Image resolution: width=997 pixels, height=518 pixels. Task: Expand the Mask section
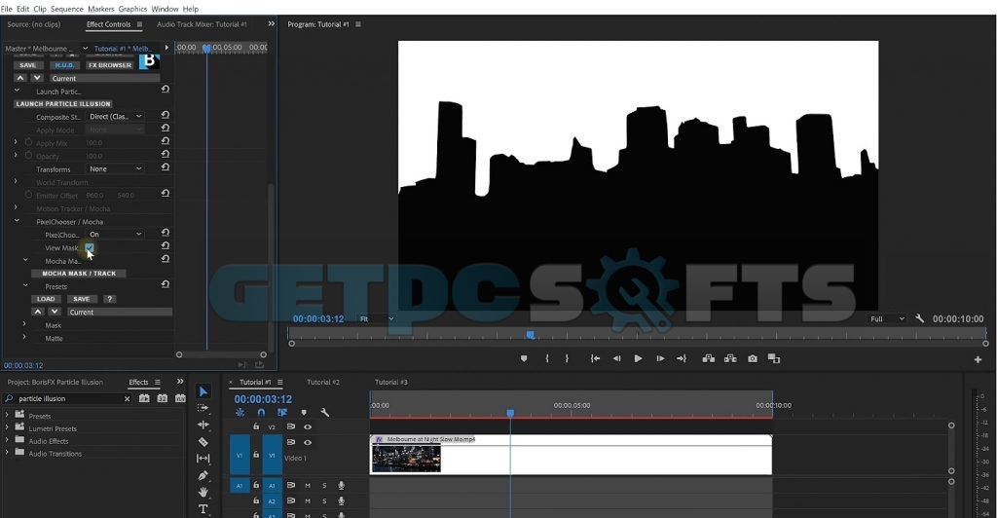(x=24, y=324)
